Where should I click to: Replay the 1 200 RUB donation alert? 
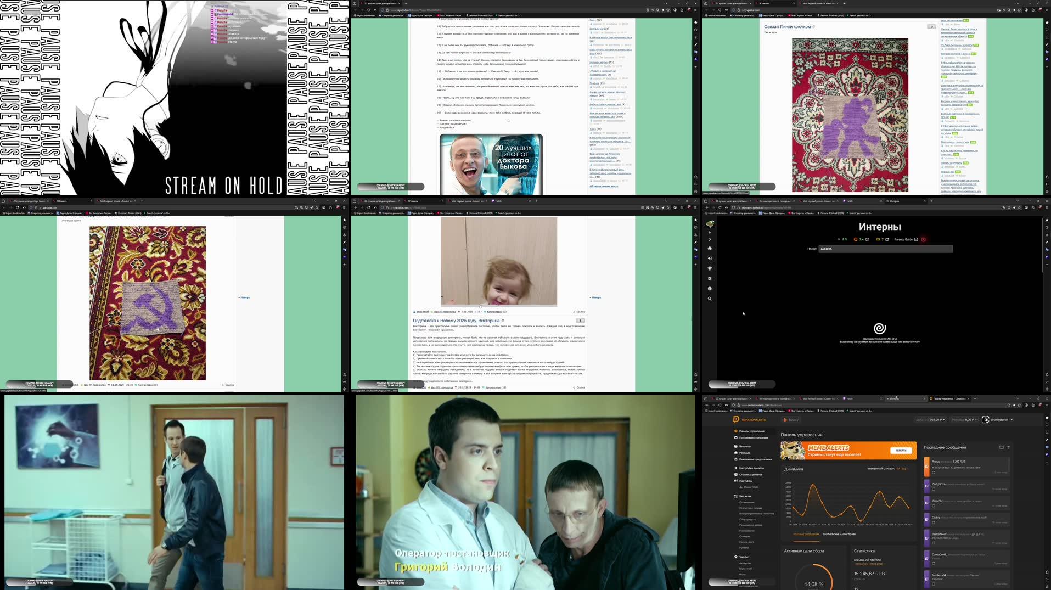[934, 473]
